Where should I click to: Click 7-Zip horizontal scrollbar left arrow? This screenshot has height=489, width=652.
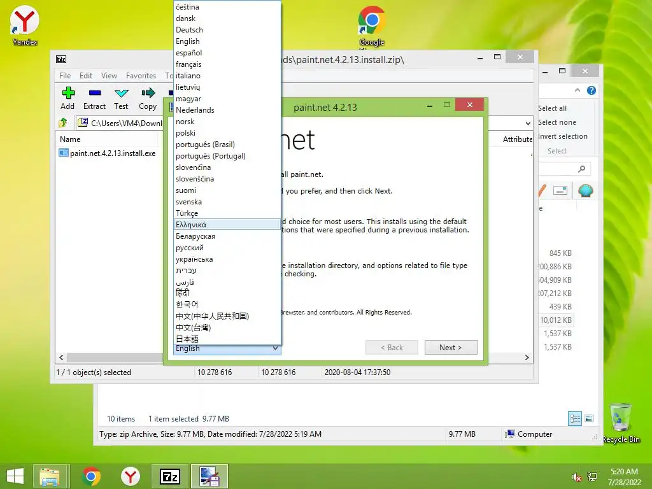[x=62, y=358]
